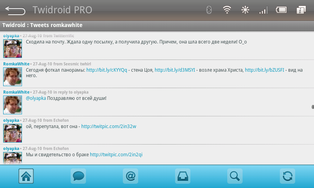
Task: Open the direct messages inbox icon
Action: click(183, 176)
